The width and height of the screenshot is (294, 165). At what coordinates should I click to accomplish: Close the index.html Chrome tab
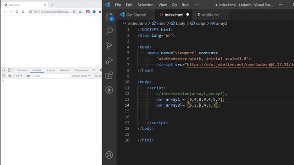[45, 5]
